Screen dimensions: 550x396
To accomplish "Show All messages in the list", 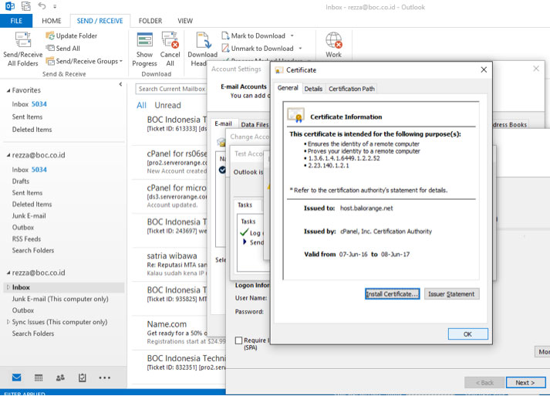I will [x=141, y=105].
